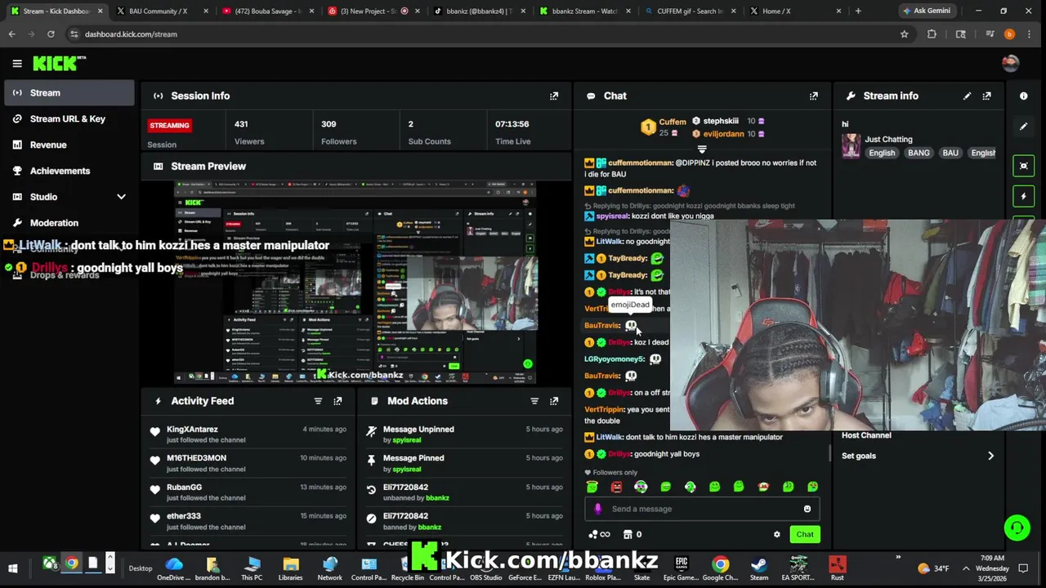Pop out the Mod Actions panel

(554, 401)
